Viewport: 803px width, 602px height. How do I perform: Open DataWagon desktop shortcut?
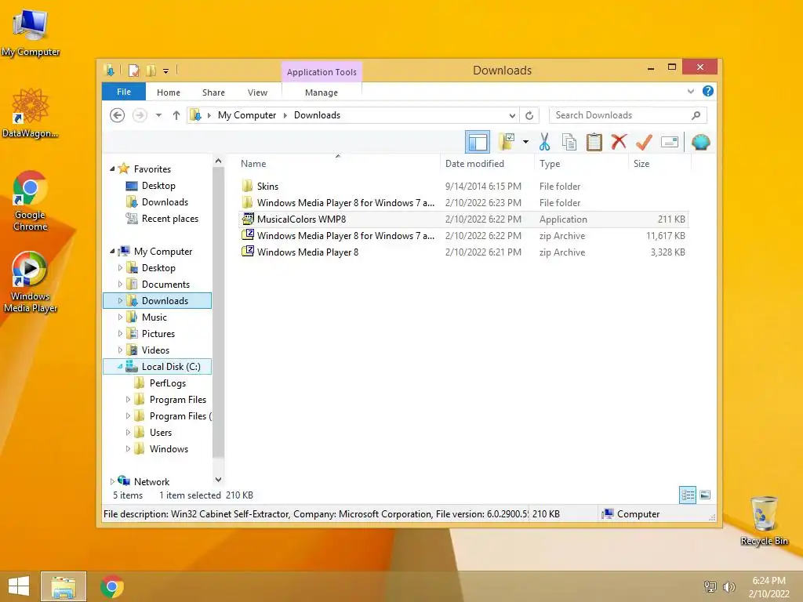point(30,113)
